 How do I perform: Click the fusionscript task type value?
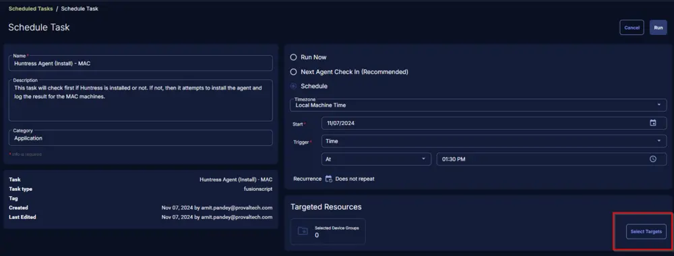258,189
